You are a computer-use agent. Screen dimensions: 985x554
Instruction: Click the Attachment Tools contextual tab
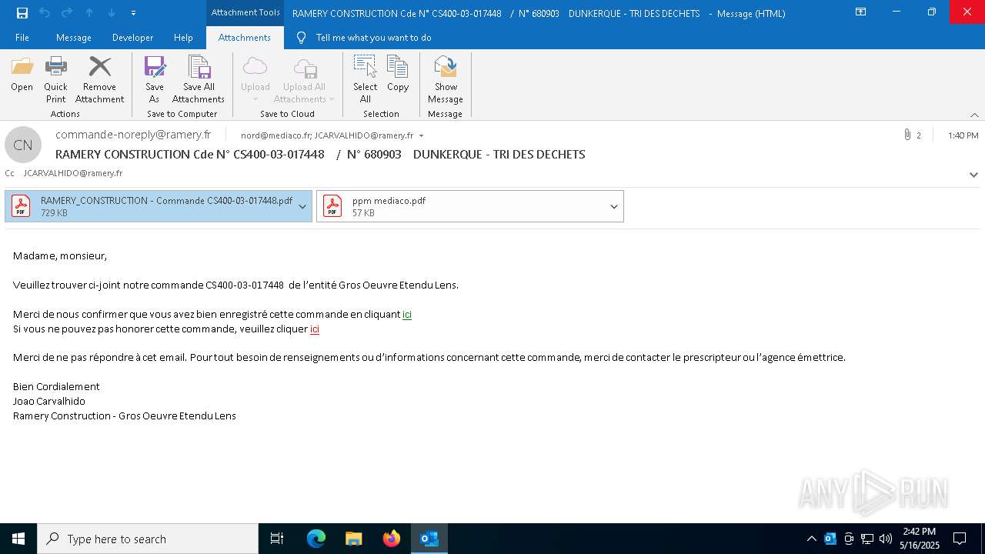point(245,12)
